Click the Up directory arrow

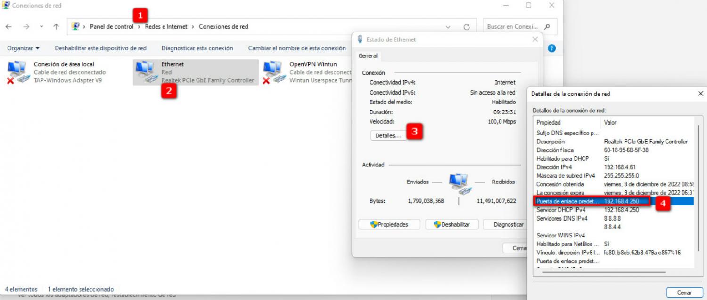[56, 27]
